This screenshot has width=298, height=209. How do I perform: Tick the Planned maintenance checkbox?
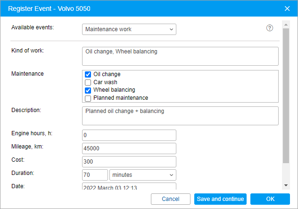tap(88, 98)
